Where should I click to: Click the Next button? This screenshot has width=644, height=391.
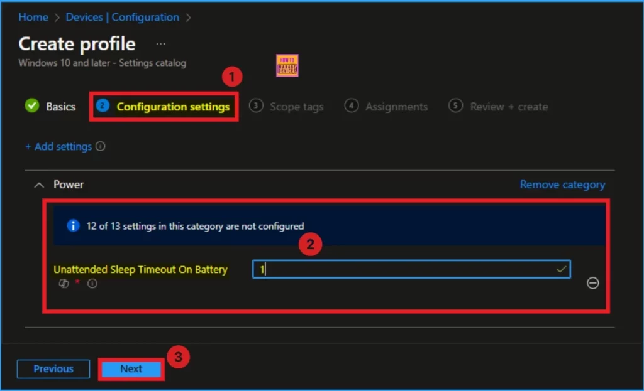131,369
